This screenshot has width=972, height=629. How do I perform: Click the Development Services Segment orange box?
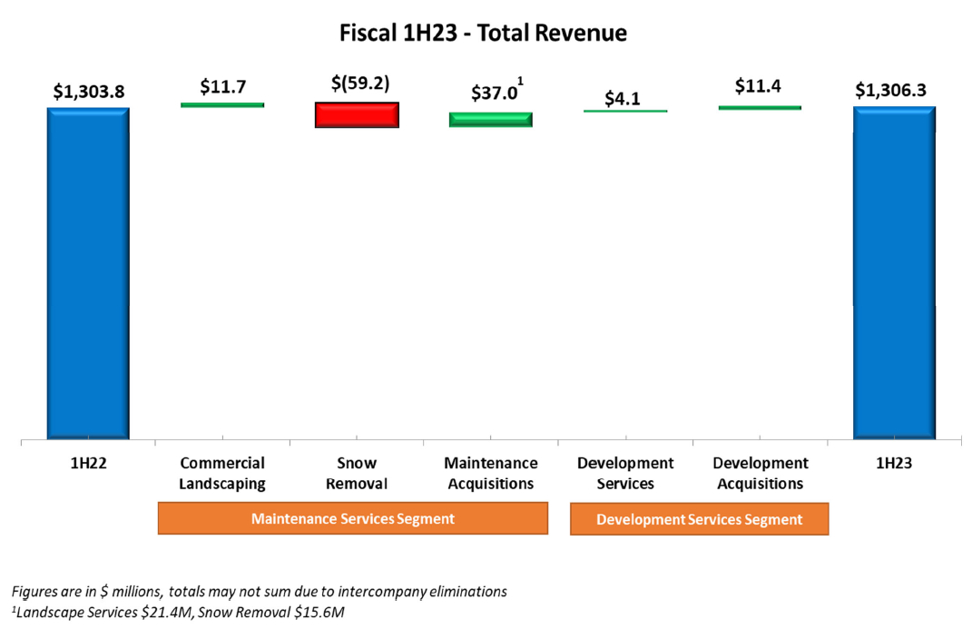pos(699,519)
